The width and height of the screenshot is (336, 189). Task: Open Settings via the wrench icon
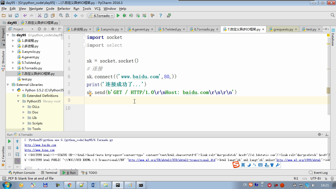click(153, 16)
